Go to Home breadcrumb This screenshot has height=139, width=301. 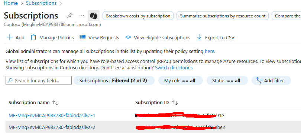[11, 3]
